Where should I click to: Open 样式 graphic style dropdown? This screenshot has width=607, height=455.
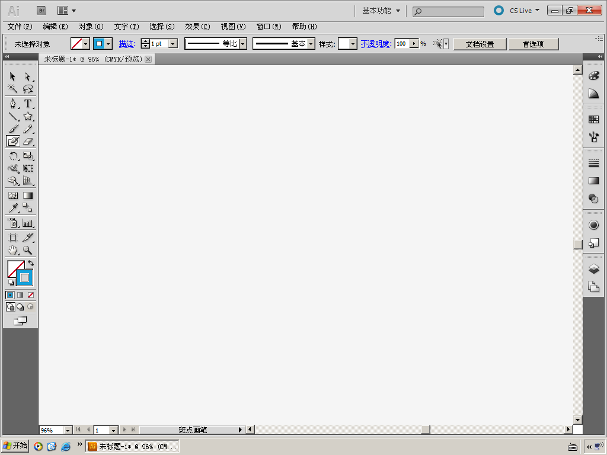[x=353, y=44]
